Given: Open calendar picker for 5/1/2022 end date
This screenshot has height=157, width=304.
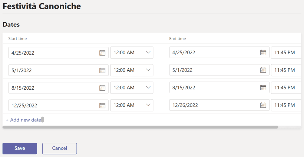Looking at the screenshot, I should pos(263,70).
